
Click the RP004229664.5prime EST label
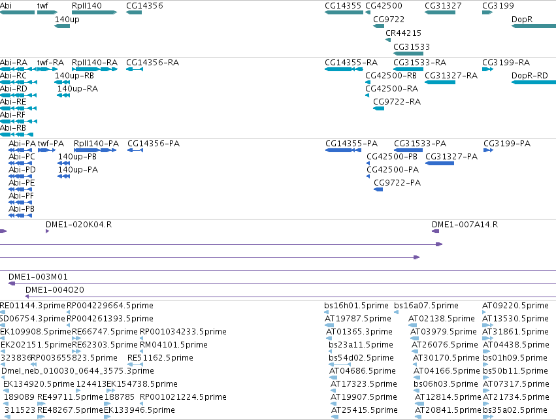click(110, 306)
